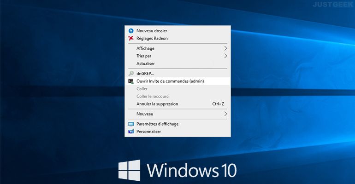Select Personnaliser menu entry
Viewport: 355px width, 184px height.
177,132
